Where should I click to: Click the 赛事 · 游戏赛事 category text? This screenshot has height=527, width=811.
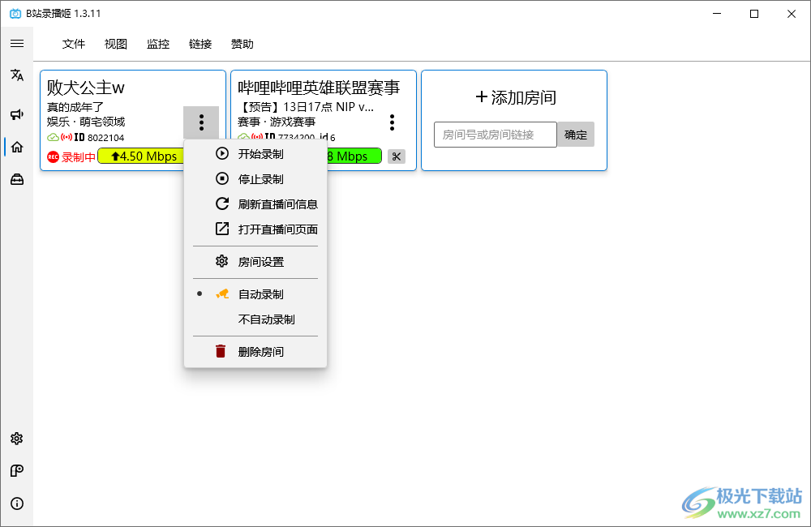click(x=277, y=122)
